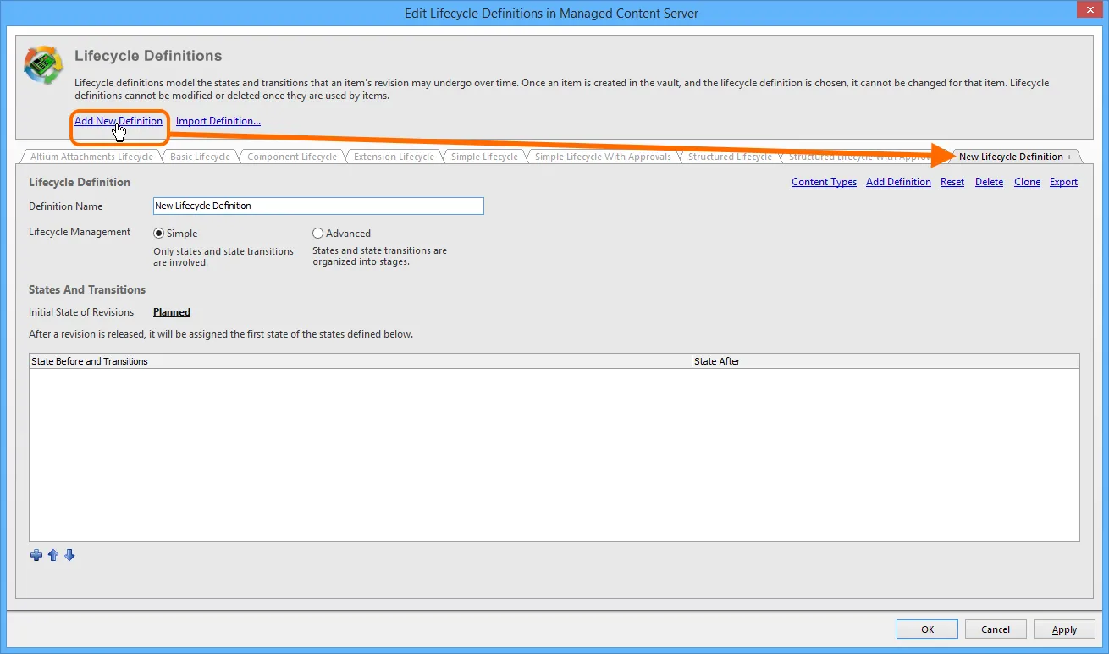
Task: Open the Content Types link
Action: click(824, 182)
